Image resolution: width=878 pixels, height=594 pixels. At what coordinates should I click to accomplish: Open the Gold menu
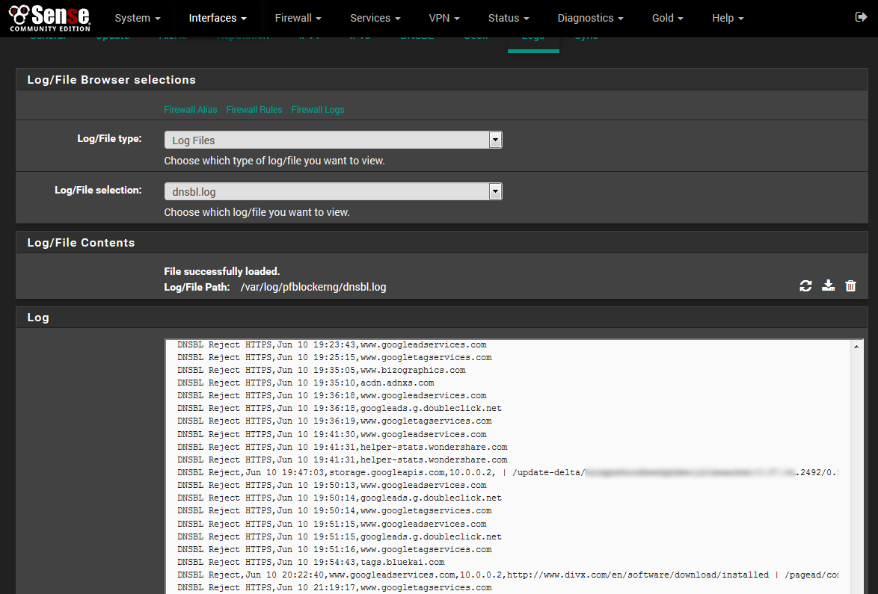[668, 18]
